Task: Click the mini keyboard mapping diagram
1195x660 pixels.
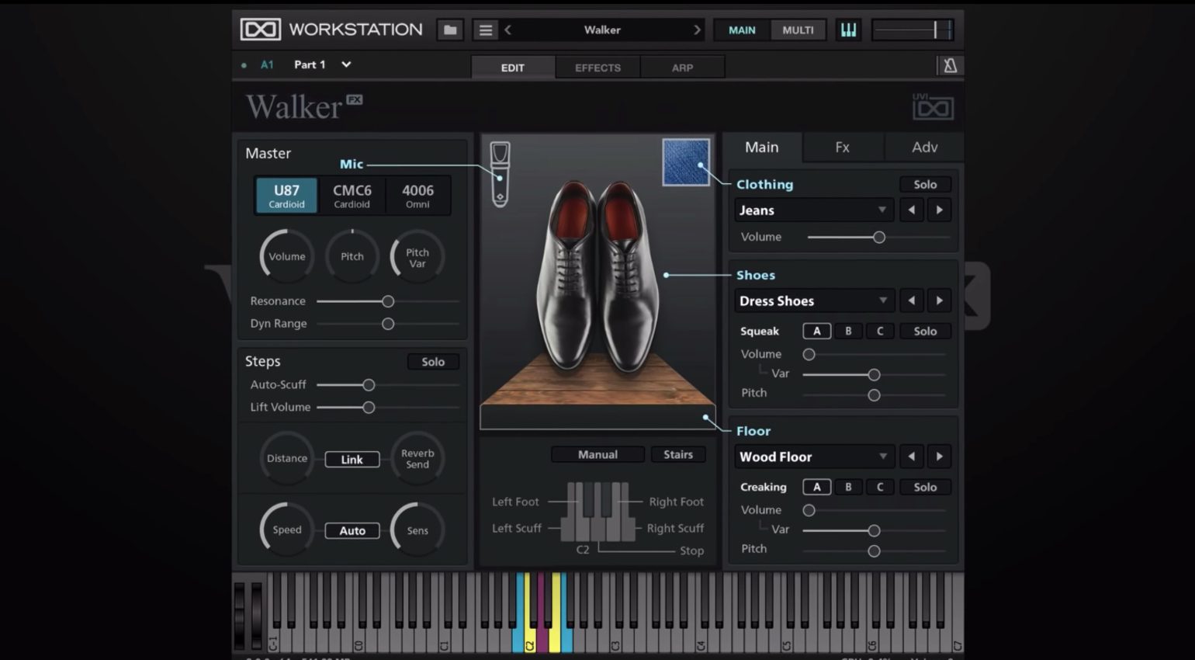Action: tap(598, 511)
